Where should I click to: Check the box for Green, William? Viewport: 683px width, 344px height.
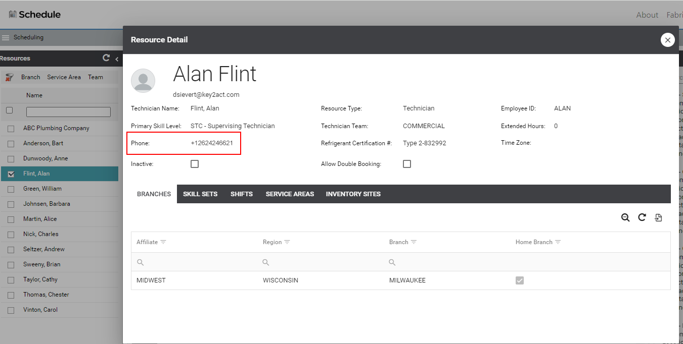(x=11, y=189)
